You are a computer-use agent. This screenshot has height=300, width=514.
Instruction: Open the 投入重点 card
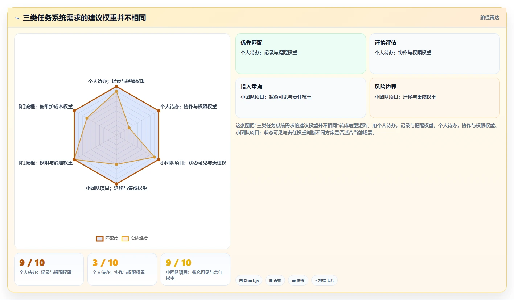[x=301, y=98]
